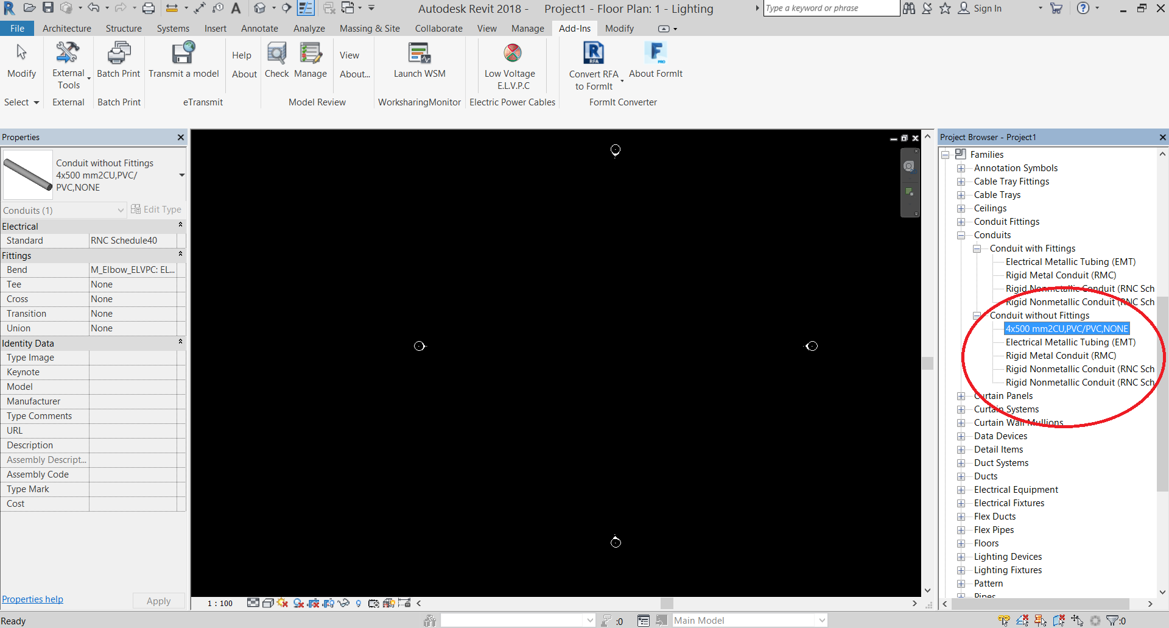Viewport: 1169px width, 628px height.
Task: Click the keyword search input field
Action: point(831,8)
